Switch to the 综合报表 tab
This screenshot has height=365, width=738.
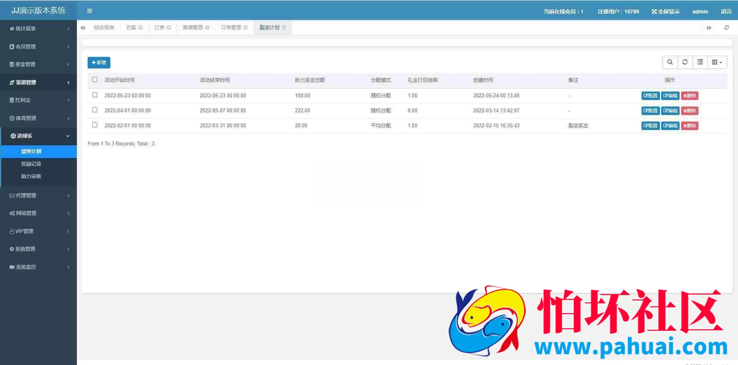(x=104, y=28)
